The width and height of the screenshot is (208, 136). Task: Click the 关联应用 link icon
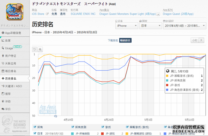pyautogui.click(x=3, y=63)
